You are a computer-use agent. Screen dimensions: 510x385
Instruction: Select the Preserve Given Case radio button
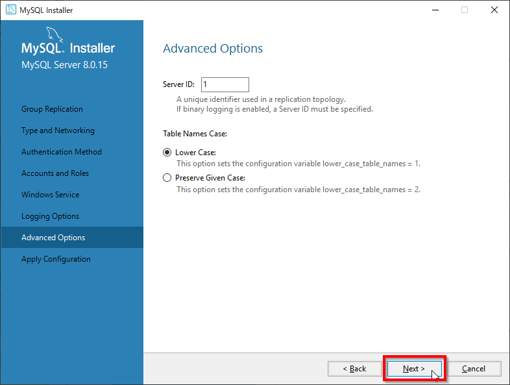click(x=167, y=178)
